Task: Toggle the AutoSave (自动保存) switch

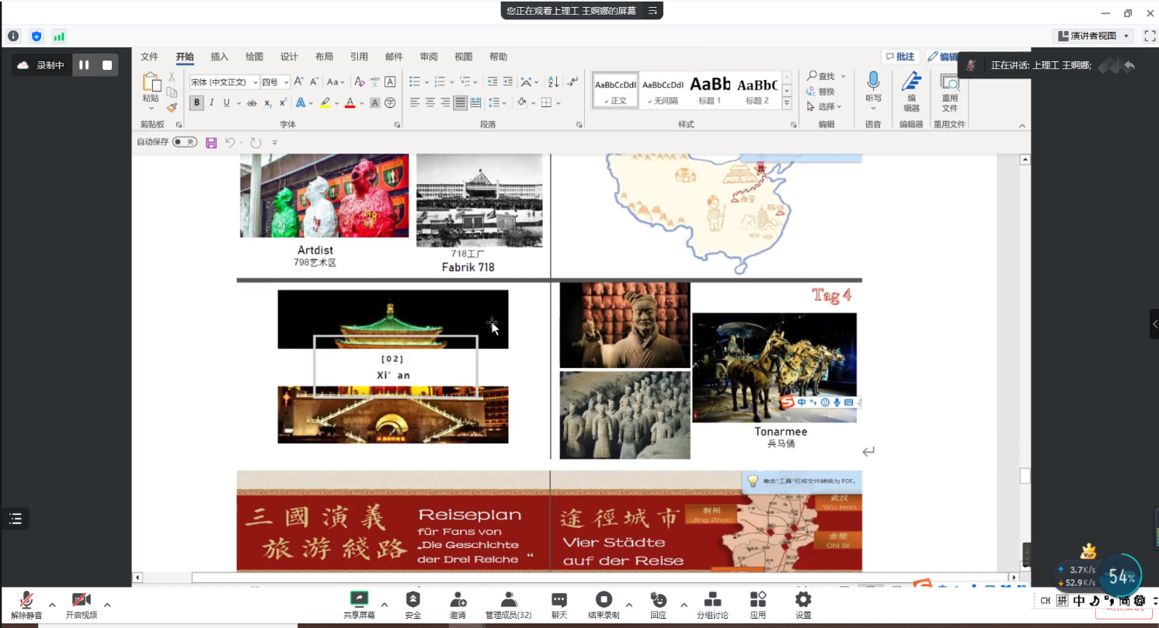Action: tap(184, 142)
